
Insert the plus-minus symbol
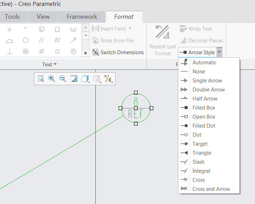9,29
